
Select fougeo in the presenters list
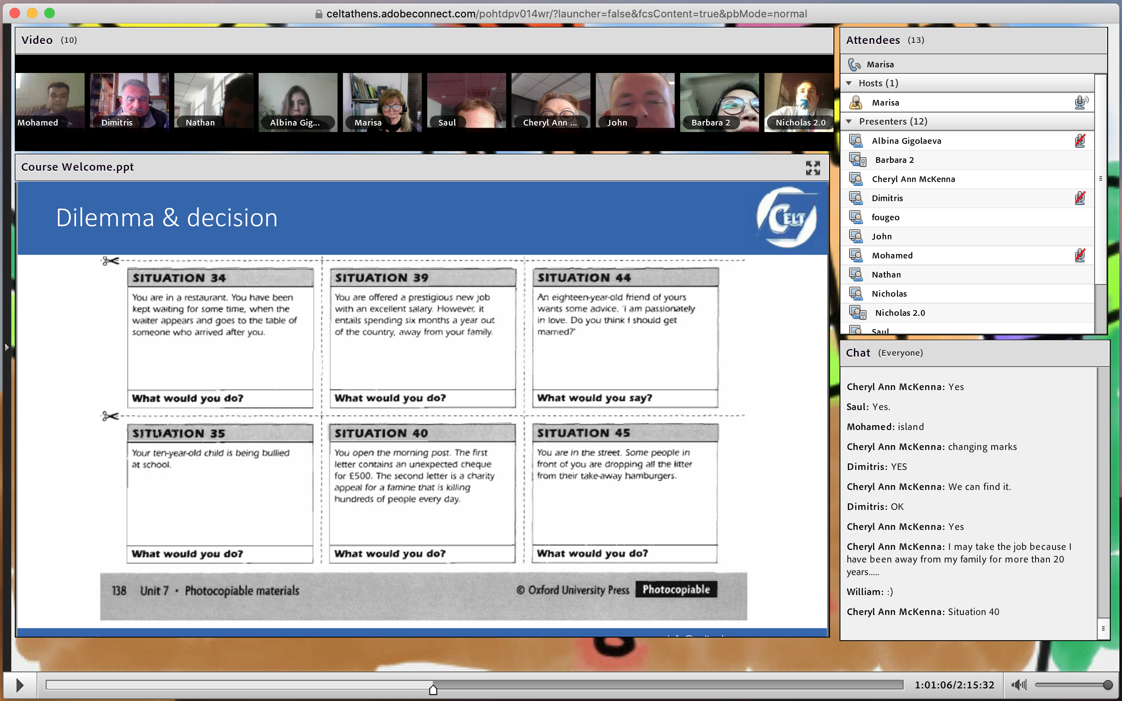point(885,217)
